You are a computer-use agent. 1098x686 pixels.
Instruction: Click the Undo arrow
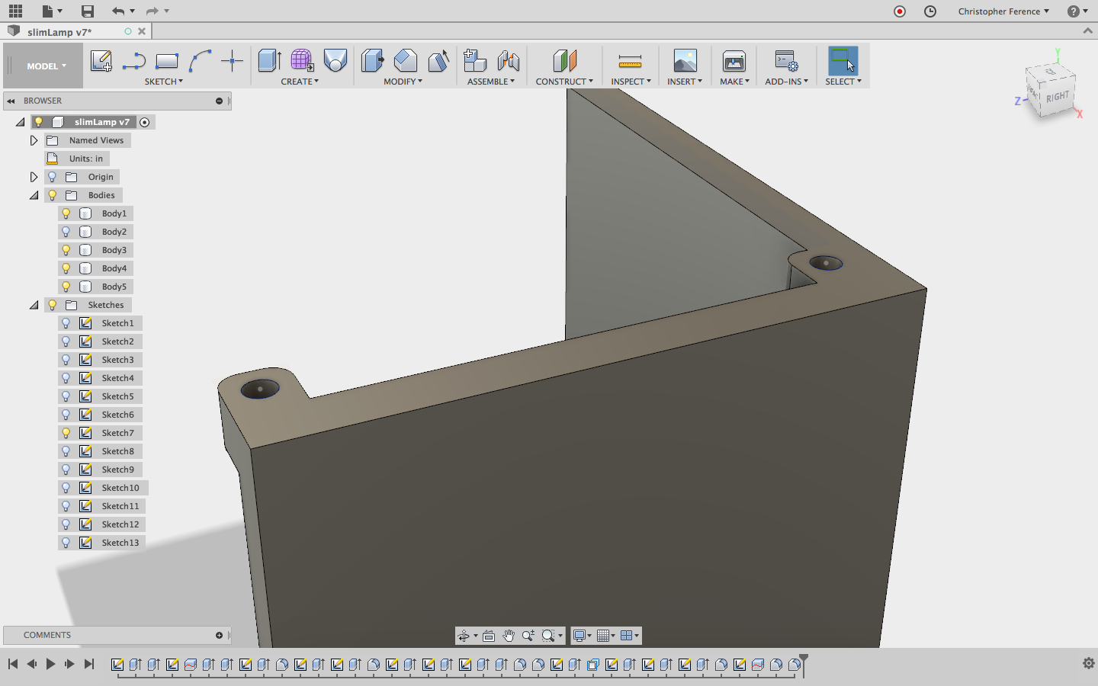(117, 11)
